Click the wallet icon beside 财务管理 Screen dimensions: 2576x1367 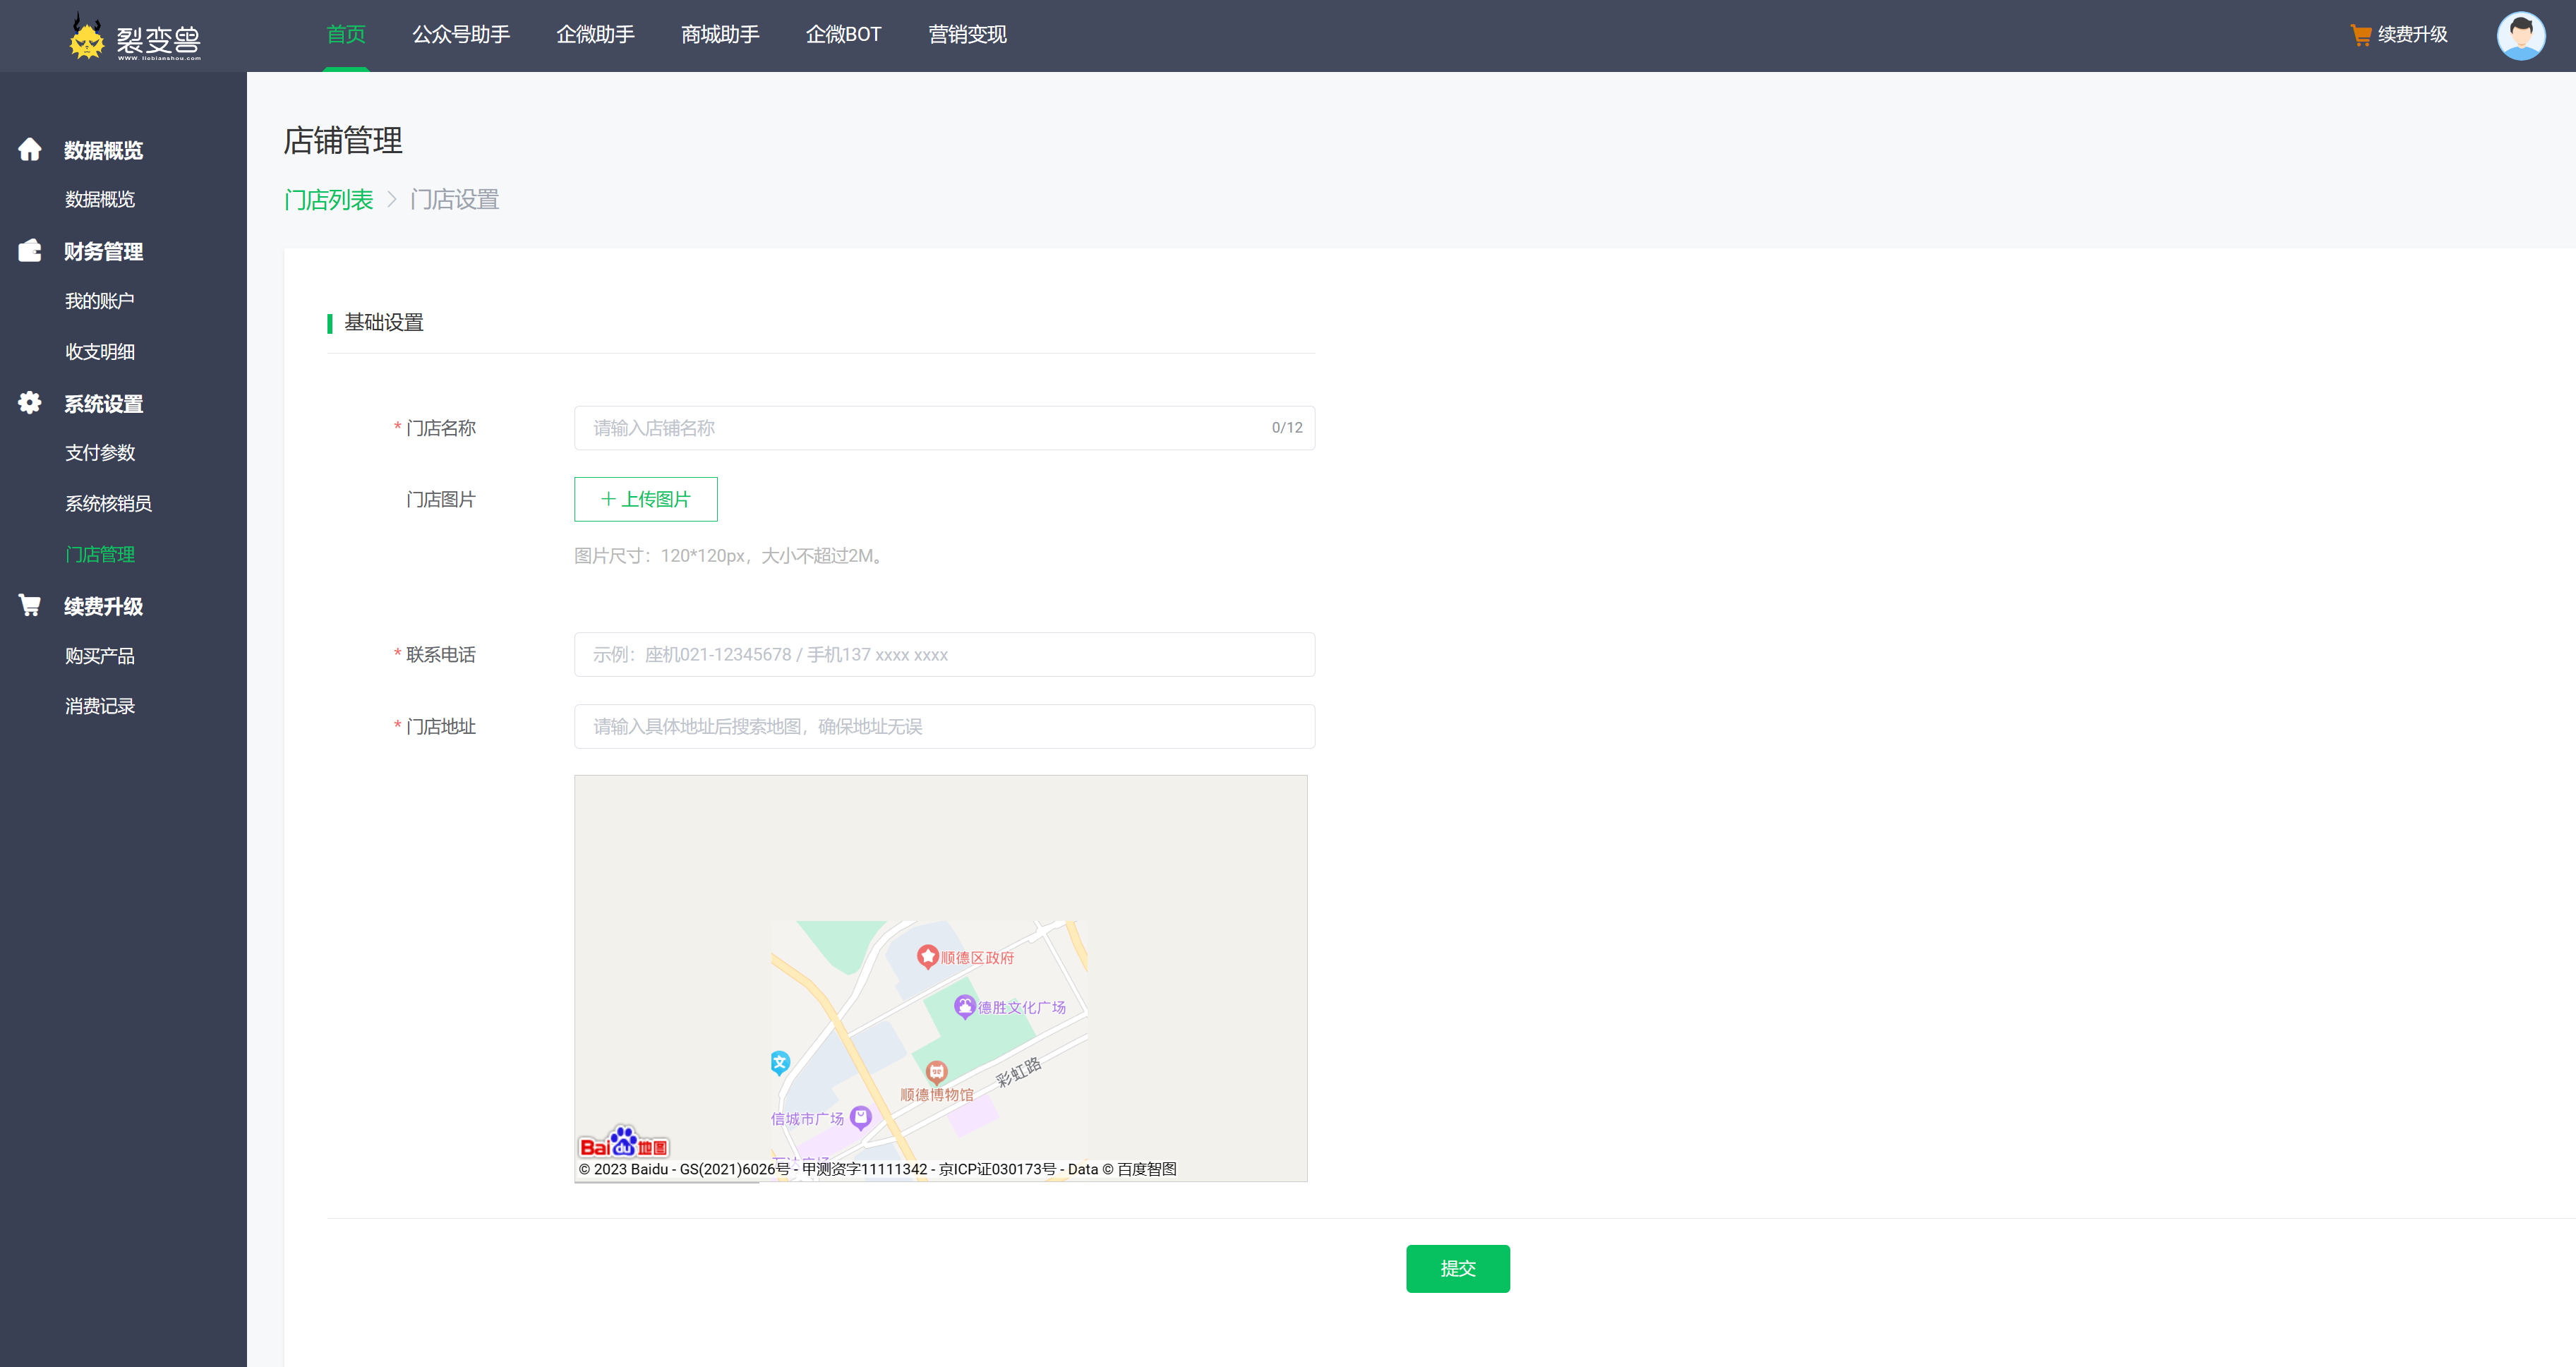pyautogui.click(x=30, y=251)
